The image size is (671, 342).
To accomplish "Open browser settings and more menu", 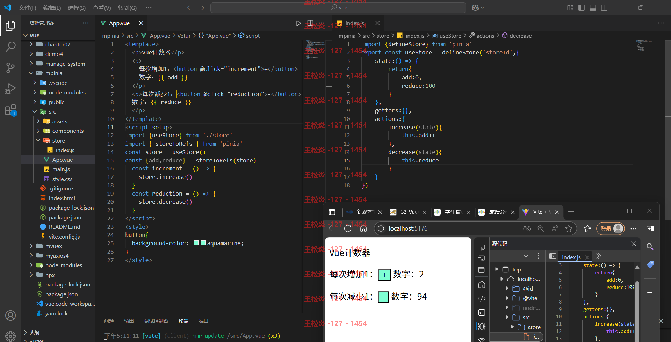I will click(634, 228).
